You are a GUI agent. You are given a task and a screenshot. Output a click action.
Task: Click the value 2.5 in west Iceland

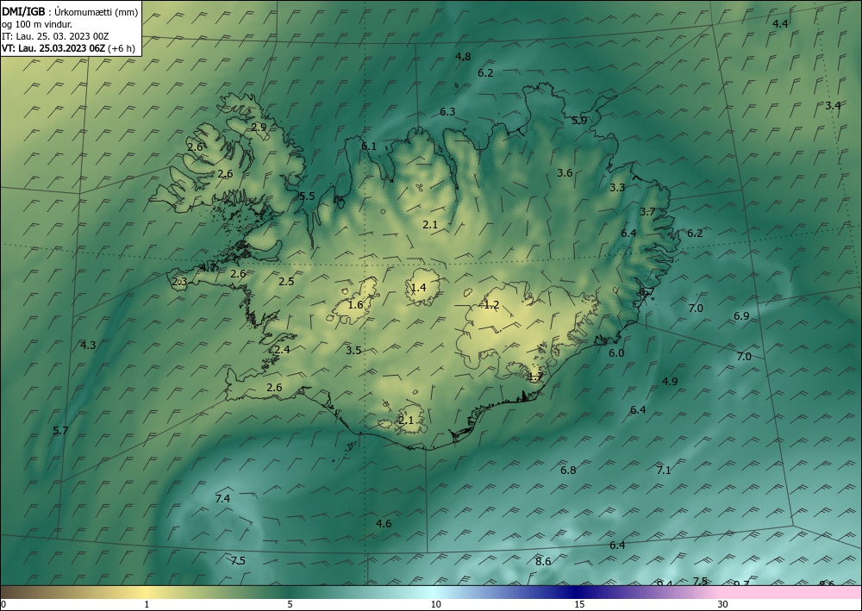click(286, 281)
